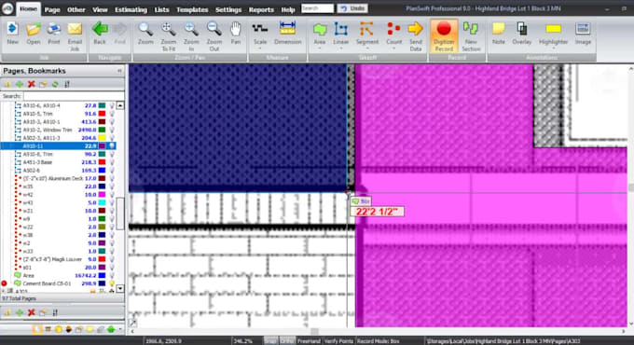Toggle lightbulb visibility for A451-3 Base
Viewport: 634px width, 345px height.
click(112, 162)
